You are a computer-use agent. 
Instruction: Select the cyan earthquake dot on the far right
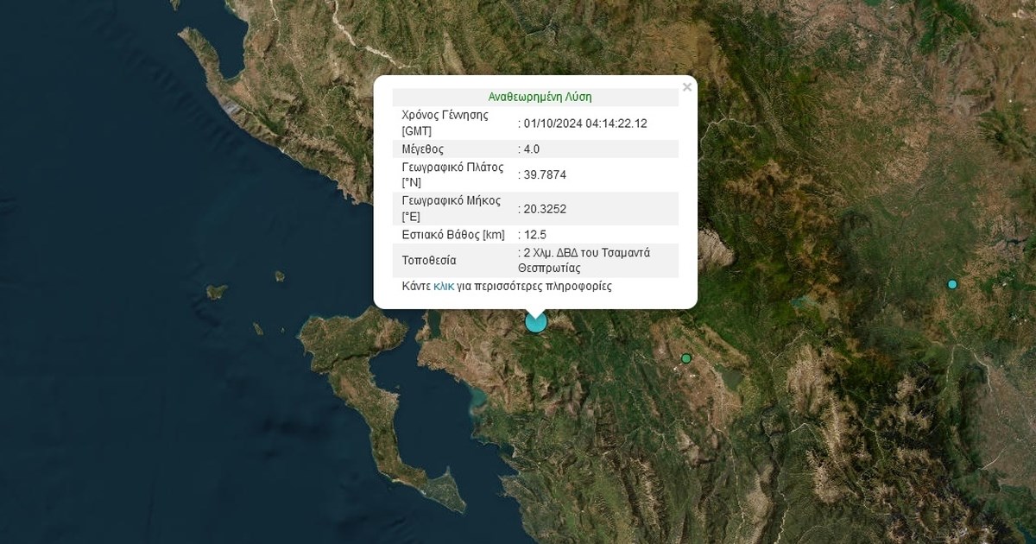pos(952,283)
